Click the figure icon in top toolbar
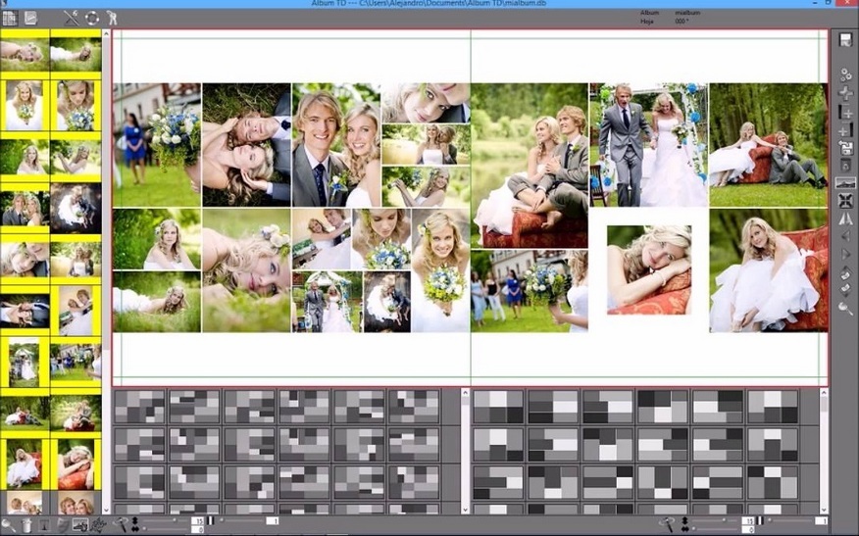 pos(112,18)
